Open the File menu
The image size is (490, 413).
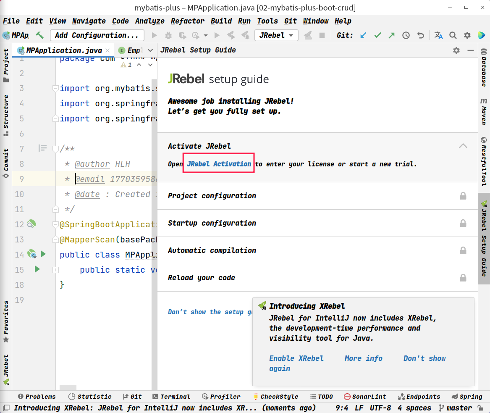pyautogui.click(x=11, y=21)
